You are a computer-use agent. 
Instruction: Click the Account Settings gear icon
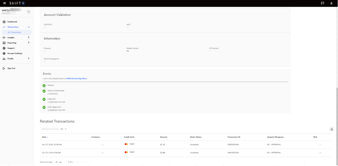(x=4, y=53)
